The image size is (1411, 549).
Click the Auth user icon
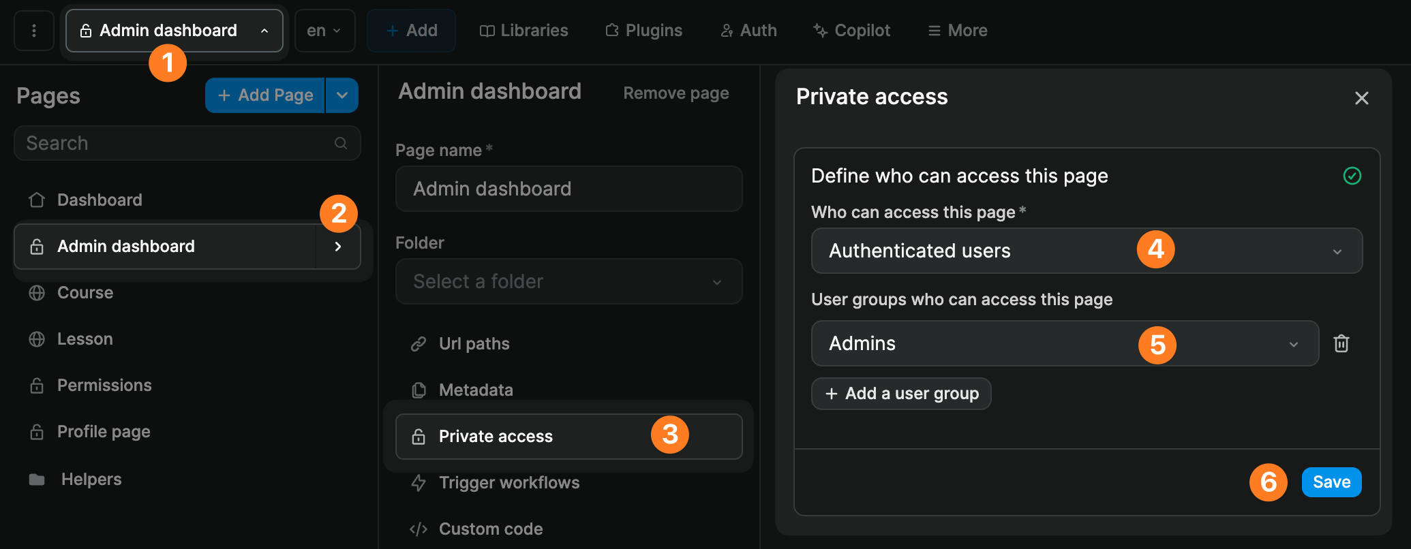pyautogui.click(x=727, y=31)
